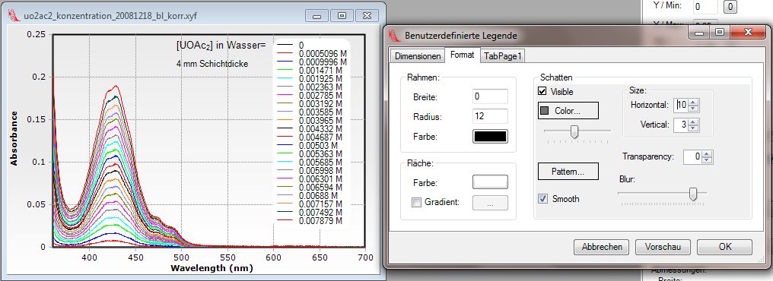773x281 pixels.
Task: Minimize the uo2ac2_konzentration graph window
Action: coord(317,16)
